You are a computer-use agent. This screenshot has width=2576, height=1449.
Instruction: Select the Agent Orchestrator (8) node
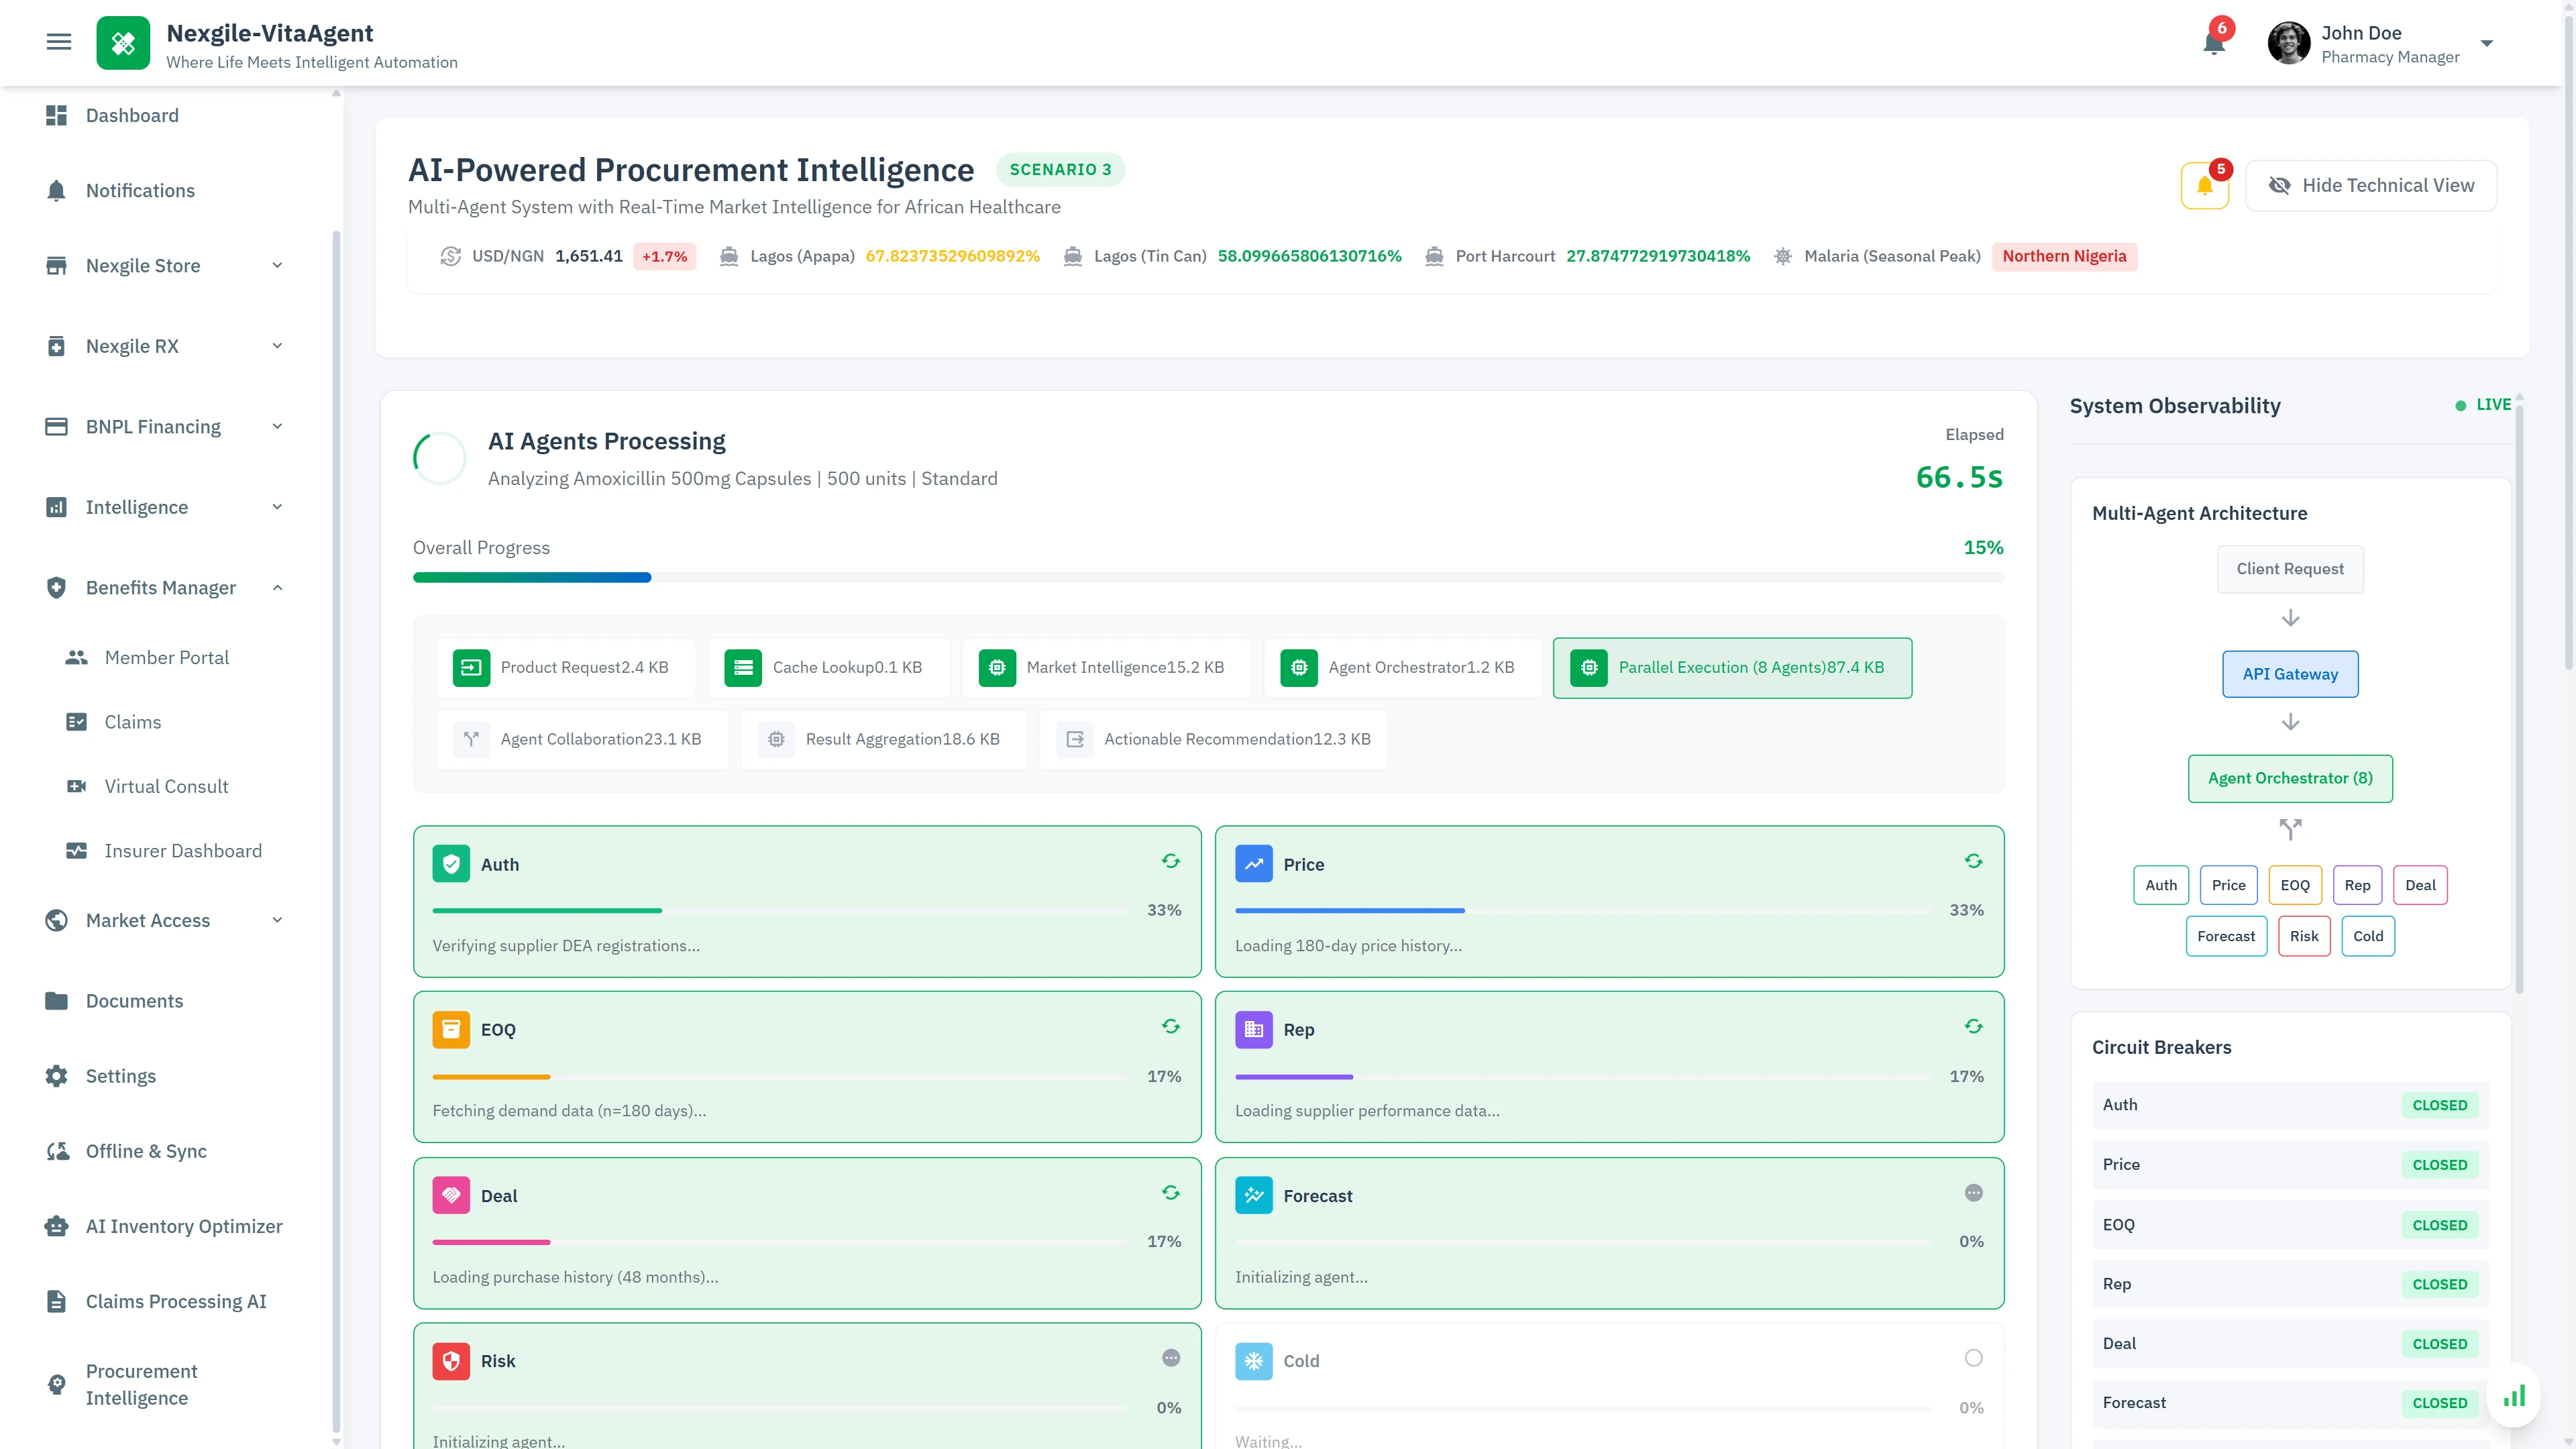(x=2290, y=778)
